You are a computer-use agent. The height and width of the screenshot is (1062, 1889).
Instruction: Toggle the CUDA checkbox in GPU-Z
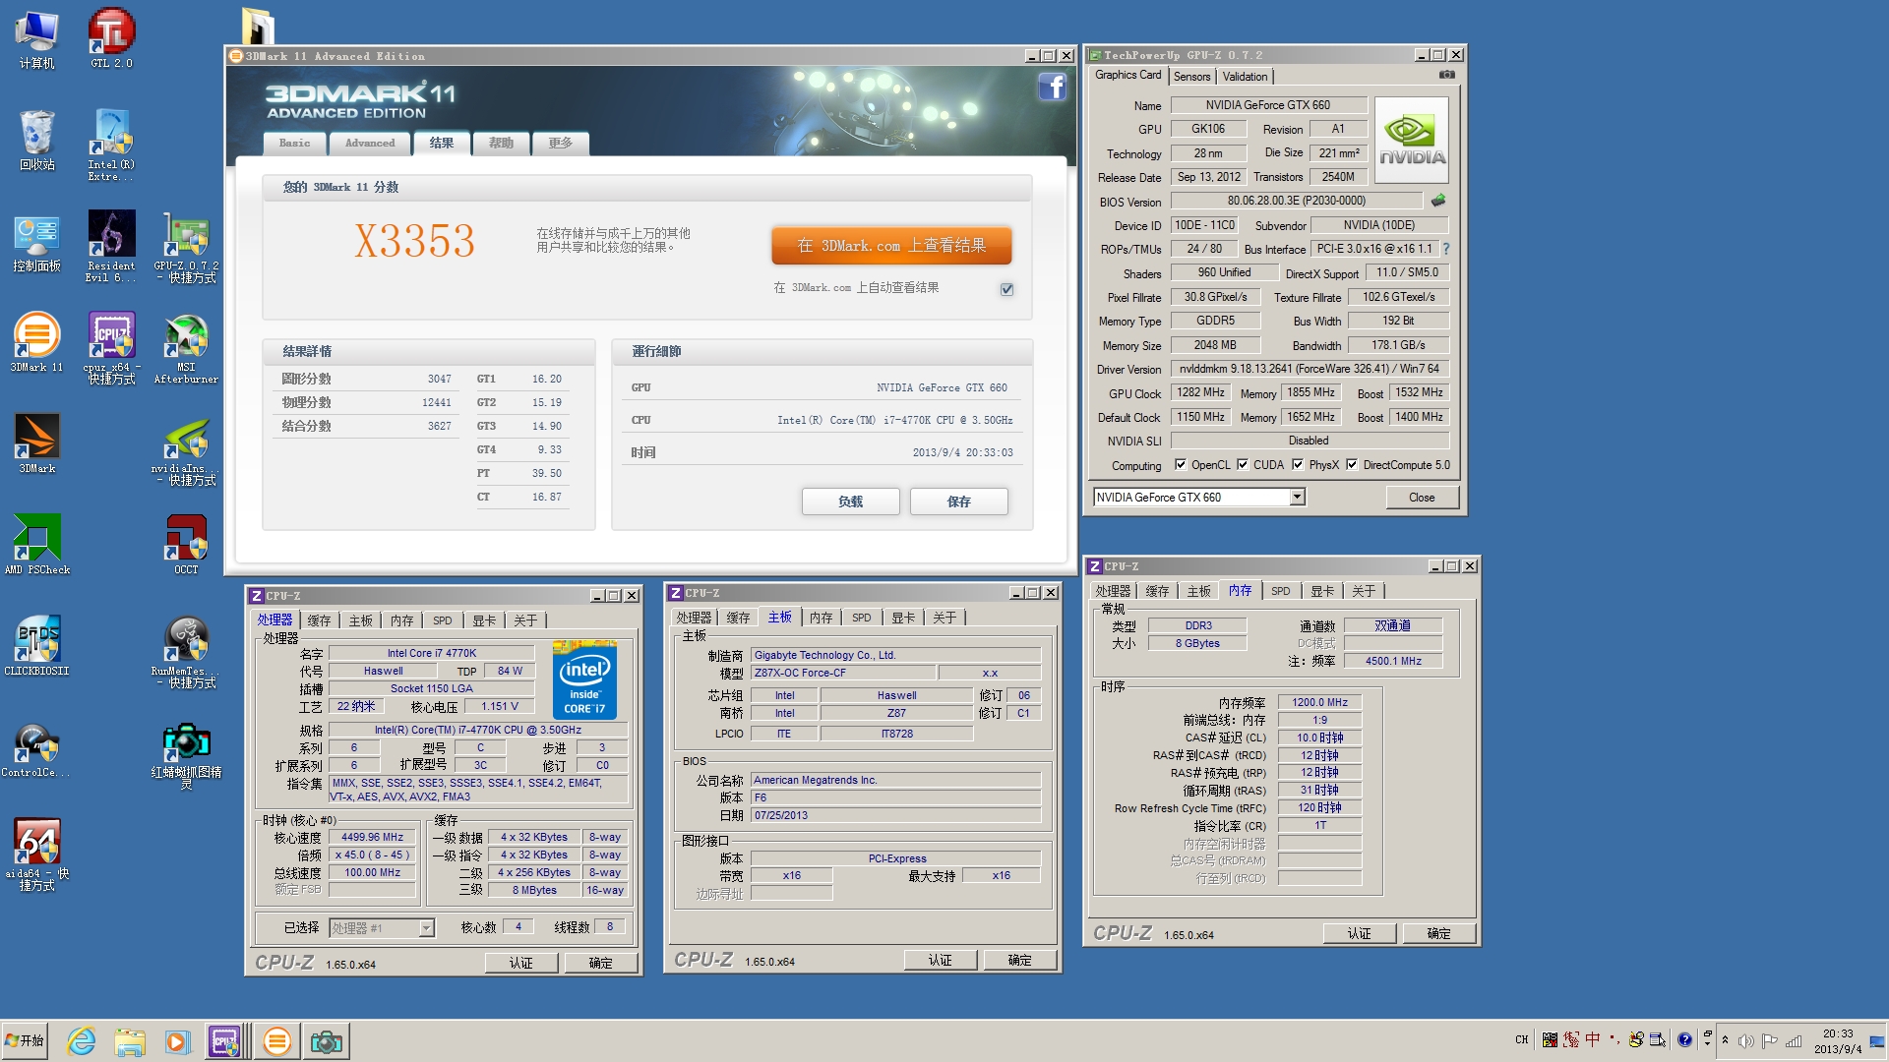(x=1243, y=465)
